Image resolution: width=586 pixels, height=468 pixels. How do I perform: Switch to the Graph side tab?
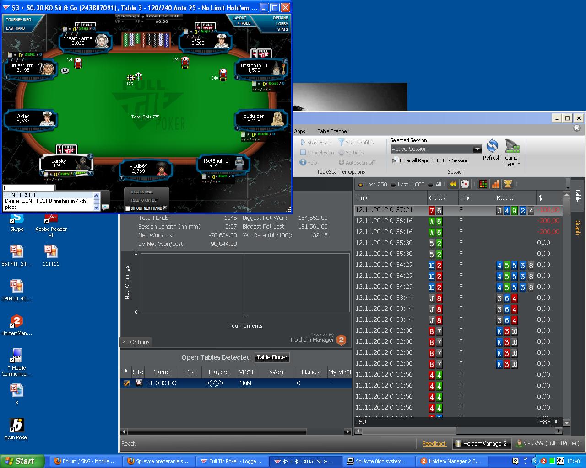(577, 227)
